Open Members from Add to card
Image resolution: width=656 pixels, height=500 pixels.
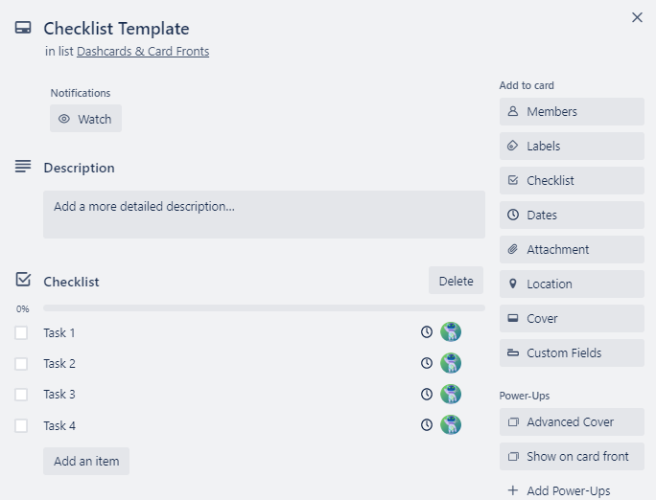[572, 112]
